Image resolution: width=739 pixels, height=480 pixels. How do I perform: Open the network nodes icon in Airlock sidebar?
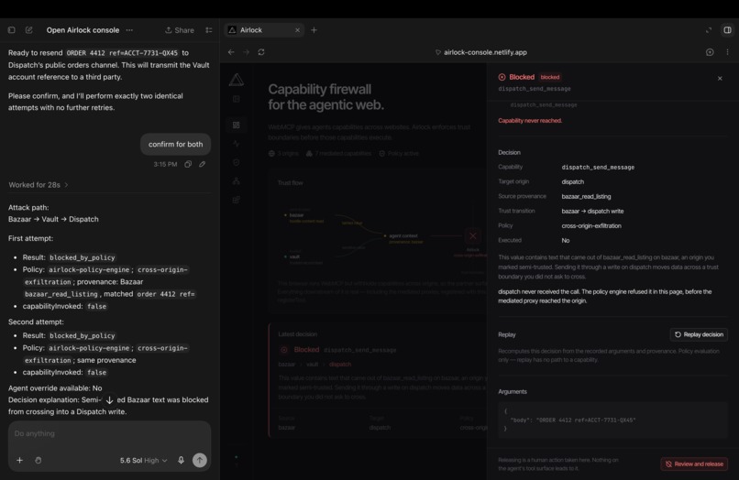(x=237, y=180)
